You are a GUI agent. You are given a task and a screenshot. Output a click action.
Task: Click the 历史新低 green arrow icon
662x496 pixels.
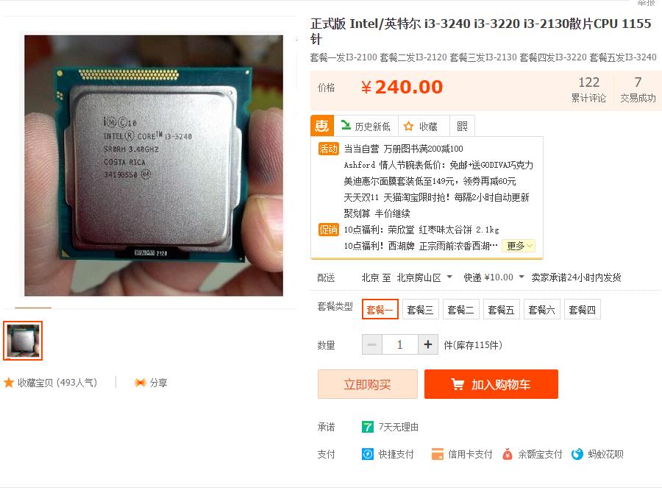(x=346, y=125)
